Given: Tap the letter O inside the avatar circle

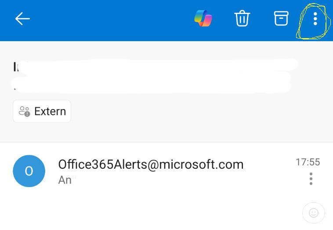Looking at the screenshot, I should [x=29, y=171].
